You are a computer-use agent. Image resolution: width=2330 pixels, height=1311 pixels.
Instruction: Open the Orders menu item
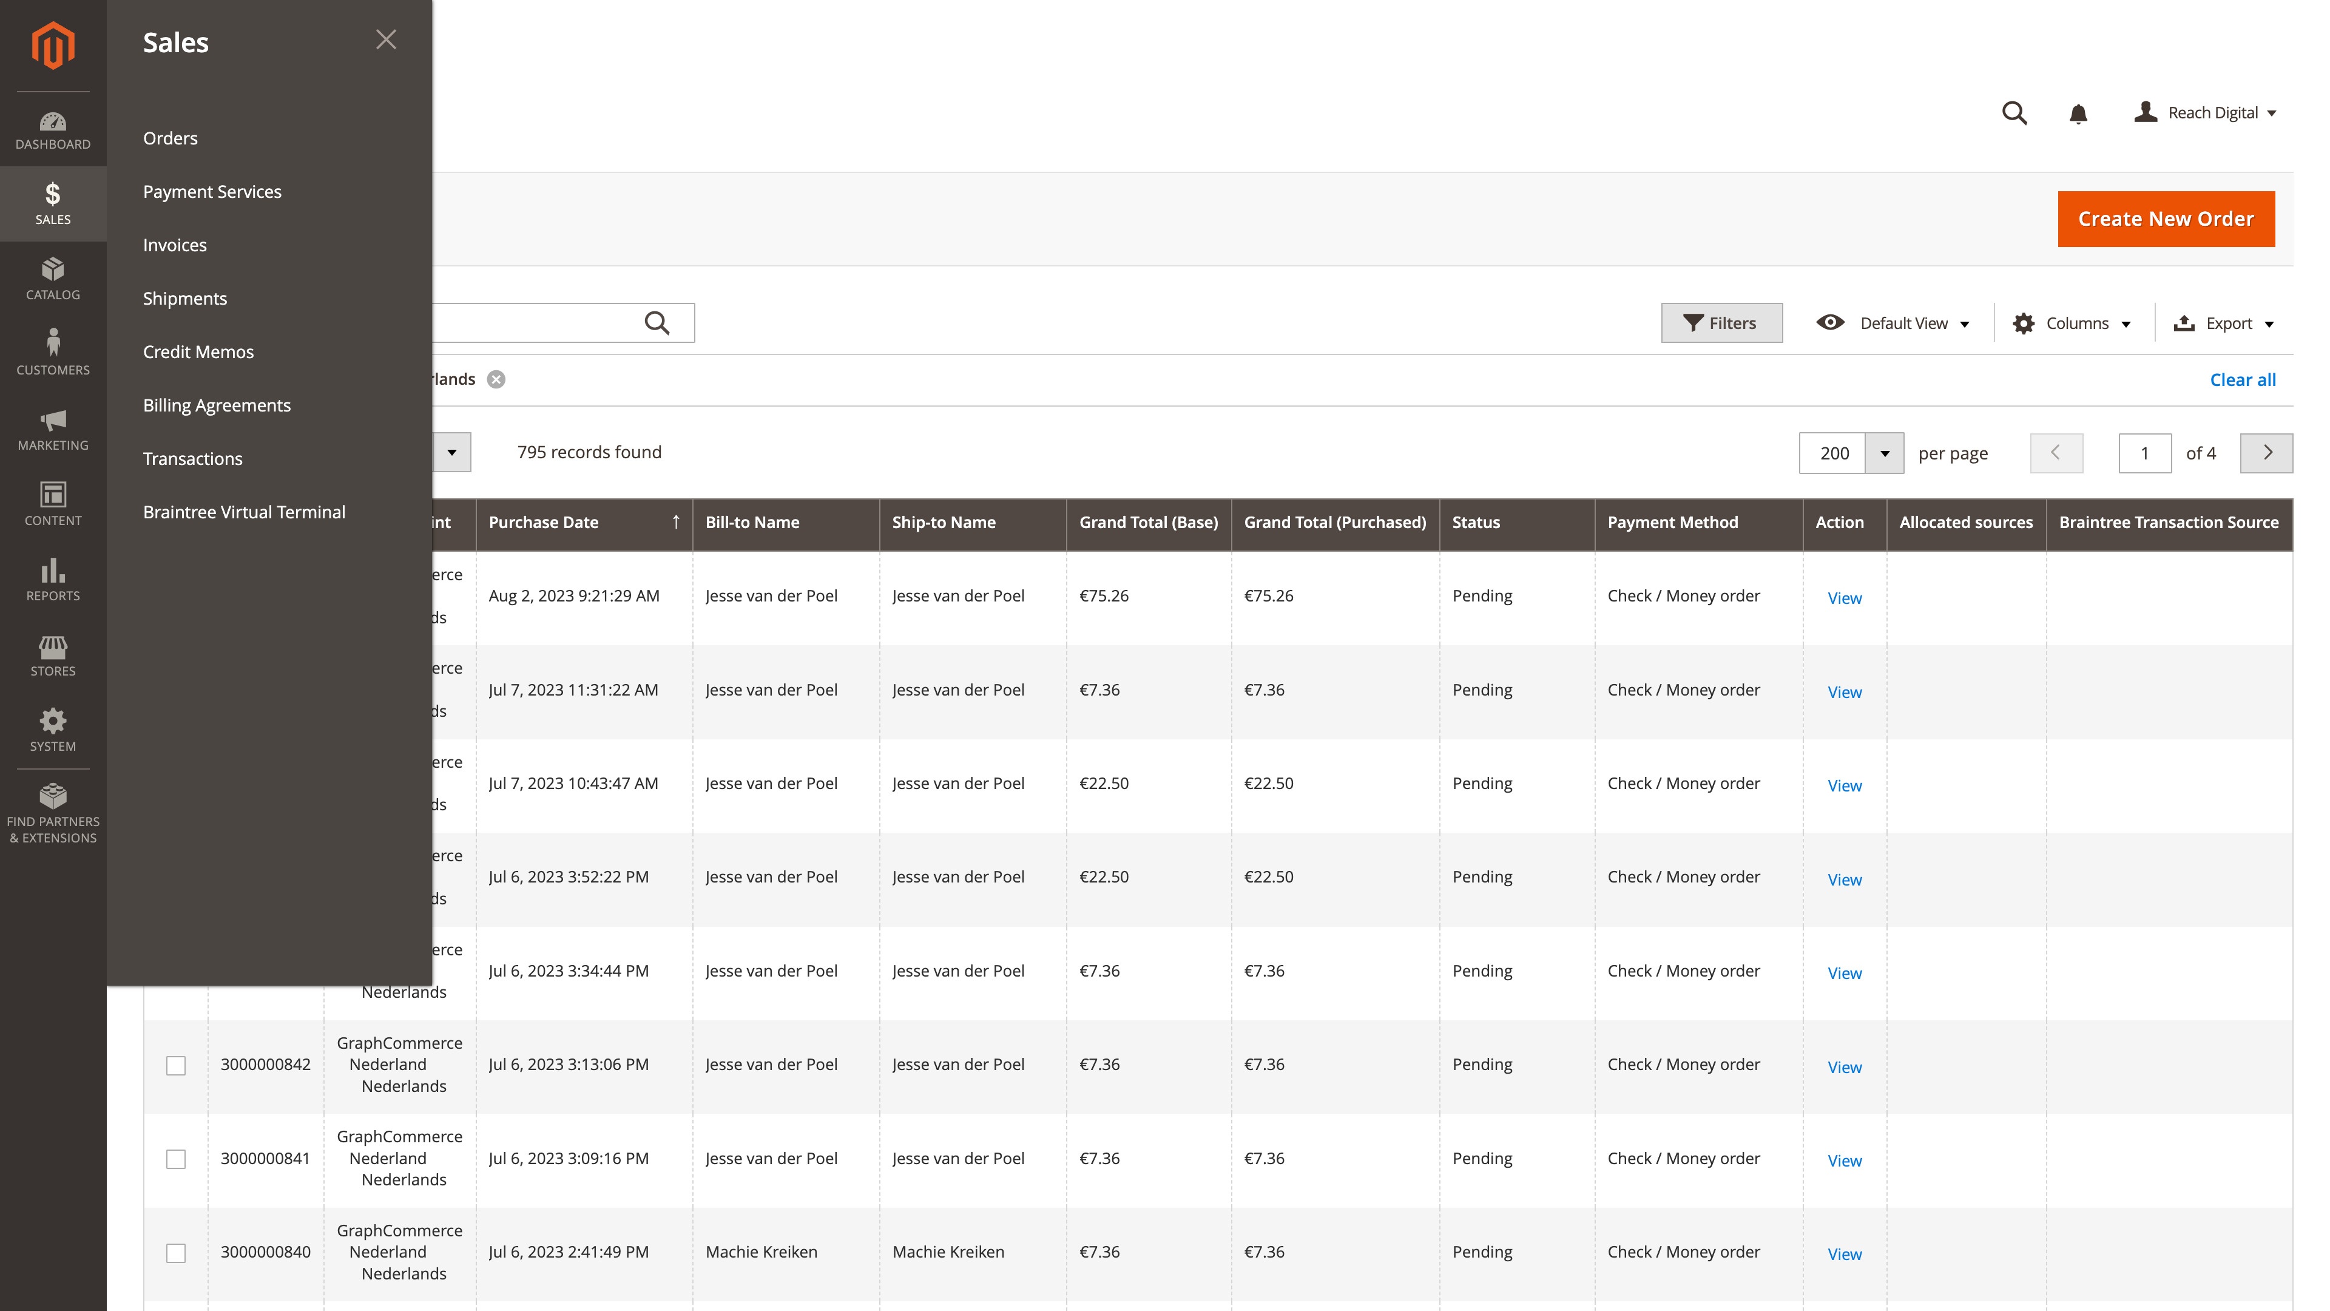(170, 138)
